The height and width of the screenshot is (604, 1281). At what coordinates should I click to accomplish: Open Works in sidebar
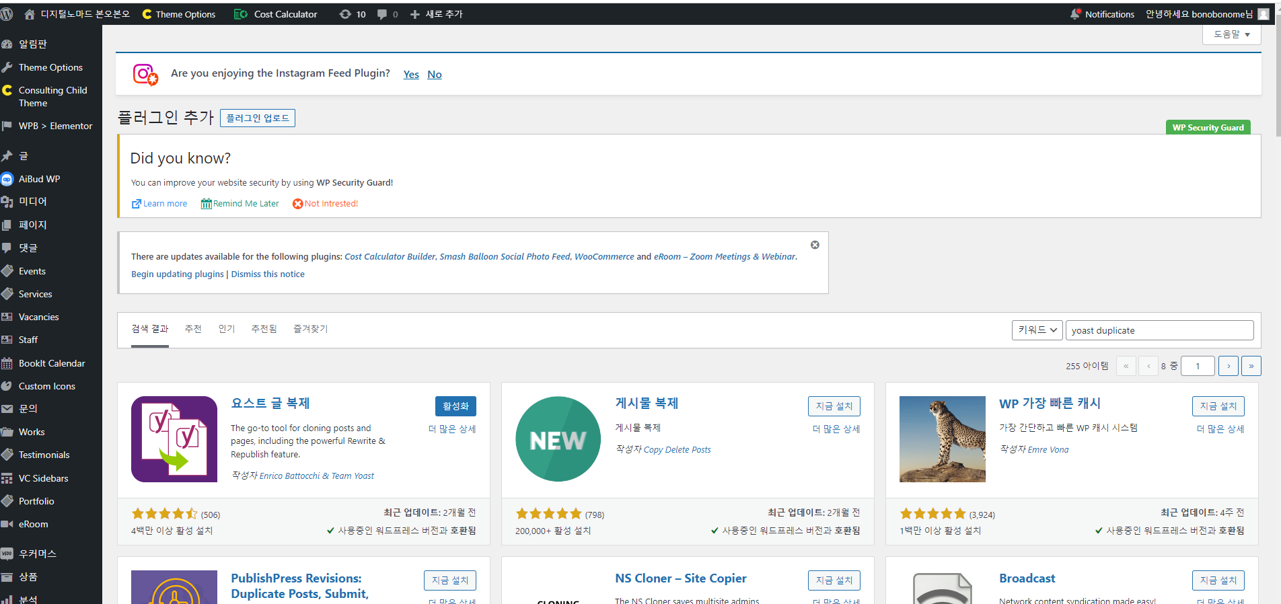click(x=32, y=432)
